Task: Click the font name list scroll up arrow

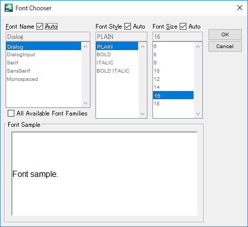Action: click(x=86, y=47)
